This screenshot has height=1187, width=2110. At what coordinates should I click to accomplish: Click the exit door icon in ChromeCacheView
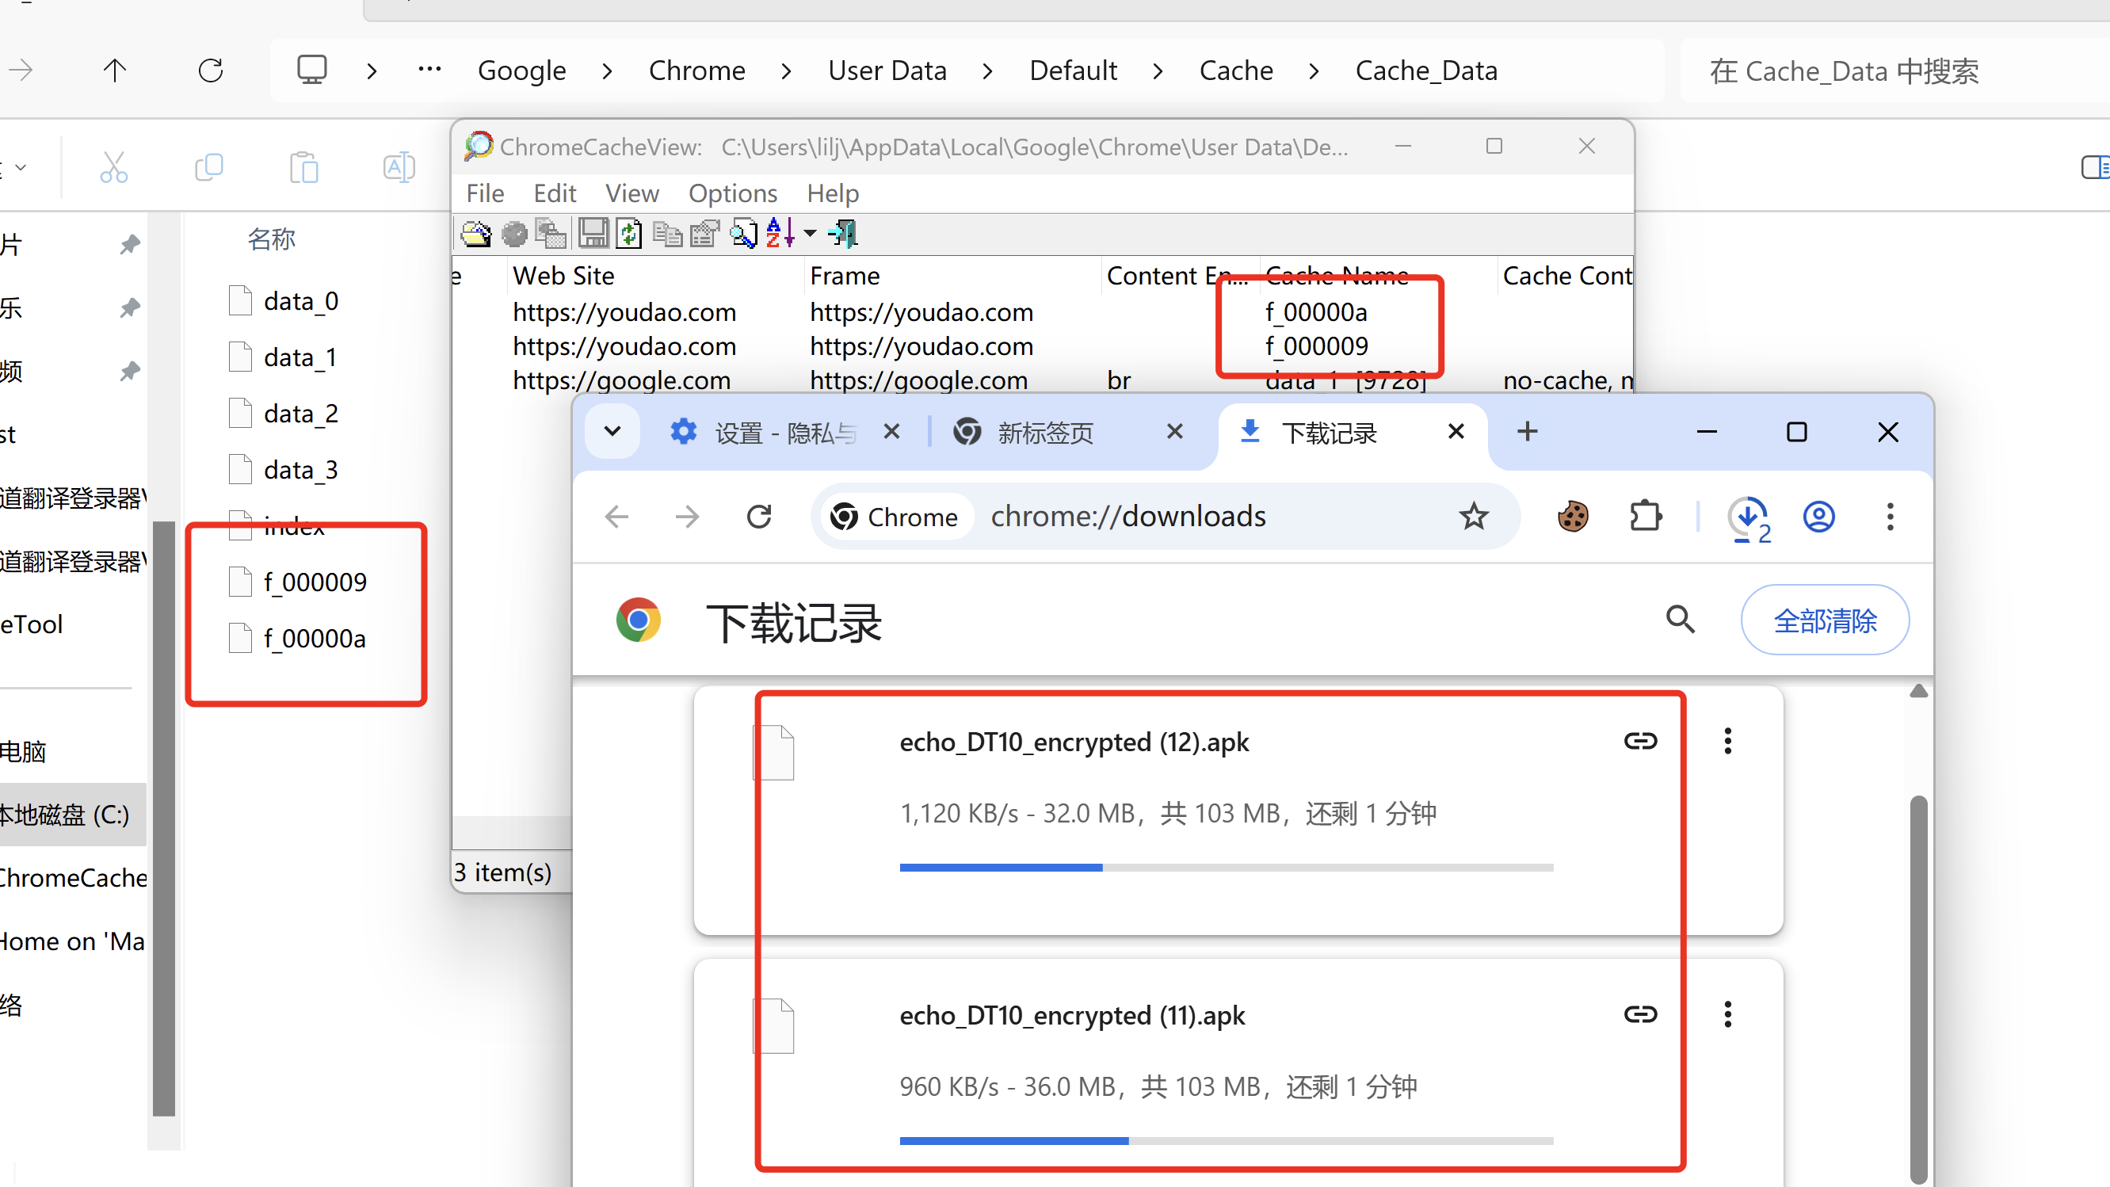[x=843, y=234]
